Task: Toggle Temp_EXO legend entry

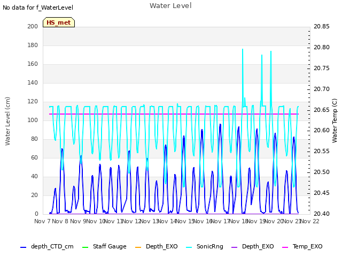Action: 302,246
